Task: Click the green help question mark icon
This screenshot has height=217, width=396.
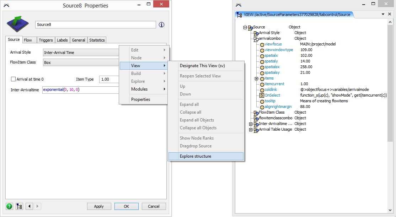Action: click(x=9, y=206)
